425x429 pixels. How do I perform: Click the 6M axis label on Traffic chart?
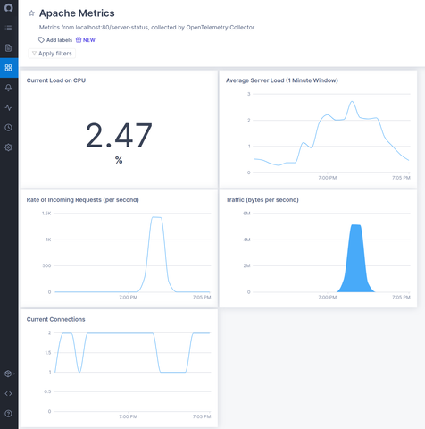pyautogui.click(x=246, y=214)
